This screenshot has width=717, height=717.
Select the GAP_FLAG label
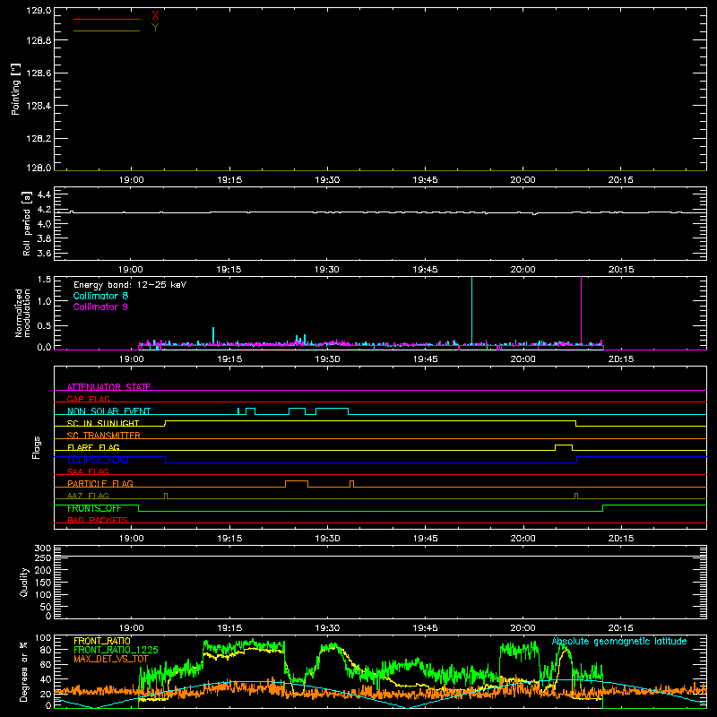(x=88, y=399)
